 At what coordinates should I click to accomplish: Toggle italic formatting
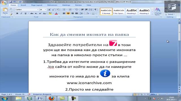pyautogui.click(x=21, y=13)
